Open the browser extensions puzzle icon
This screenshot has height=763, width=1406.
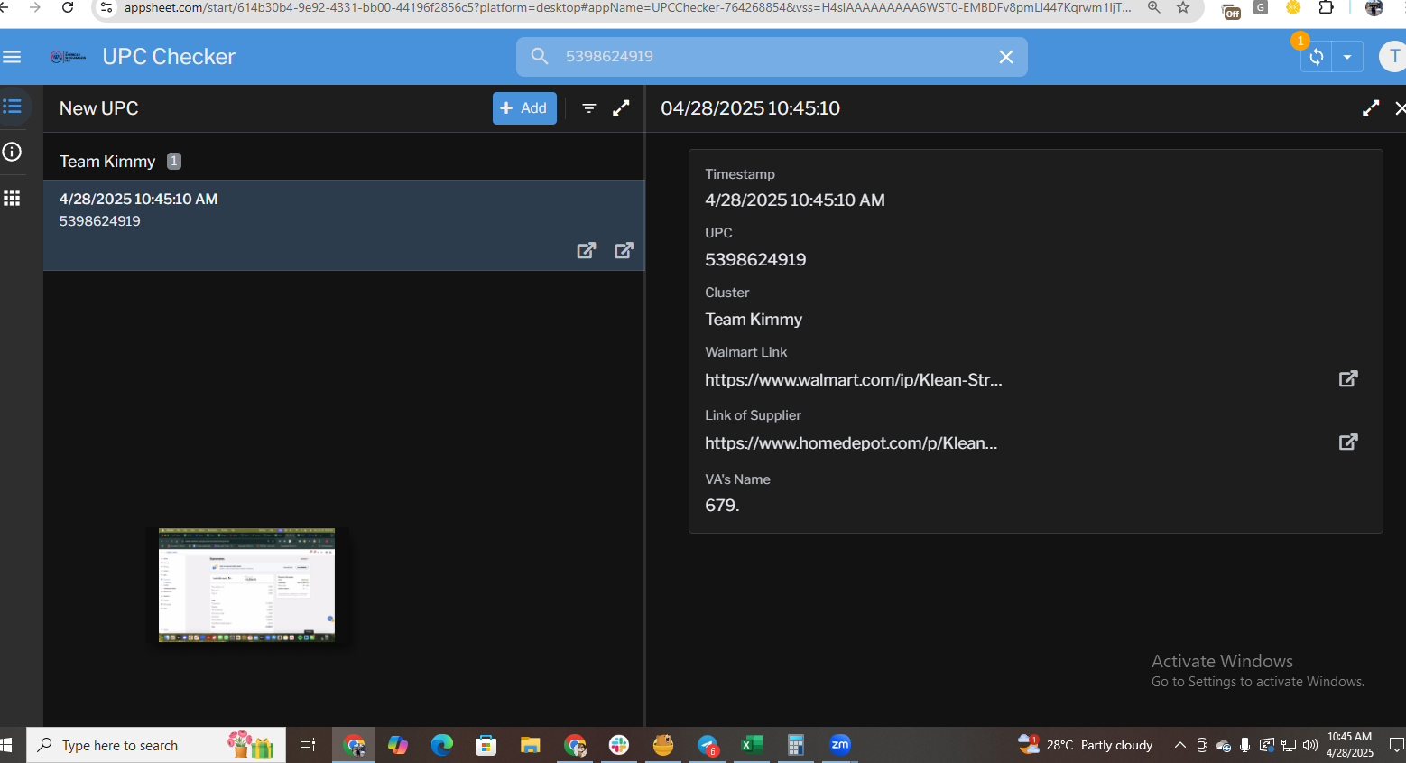[x=1326, y=7]
